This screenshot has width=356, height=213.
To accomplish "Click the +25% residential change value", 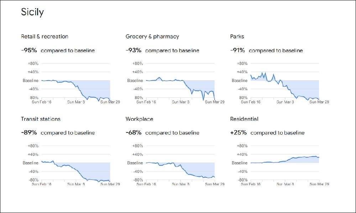I will coord(239,133).
